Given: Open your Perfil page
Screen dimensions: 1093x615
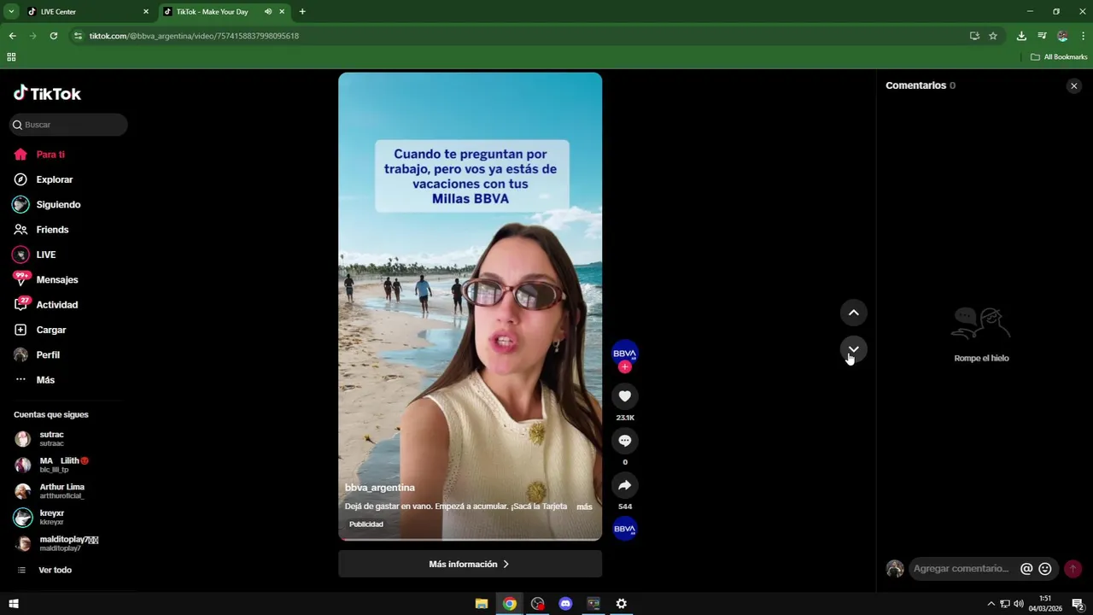Looking at the screenshot, I should pos(48,354).
